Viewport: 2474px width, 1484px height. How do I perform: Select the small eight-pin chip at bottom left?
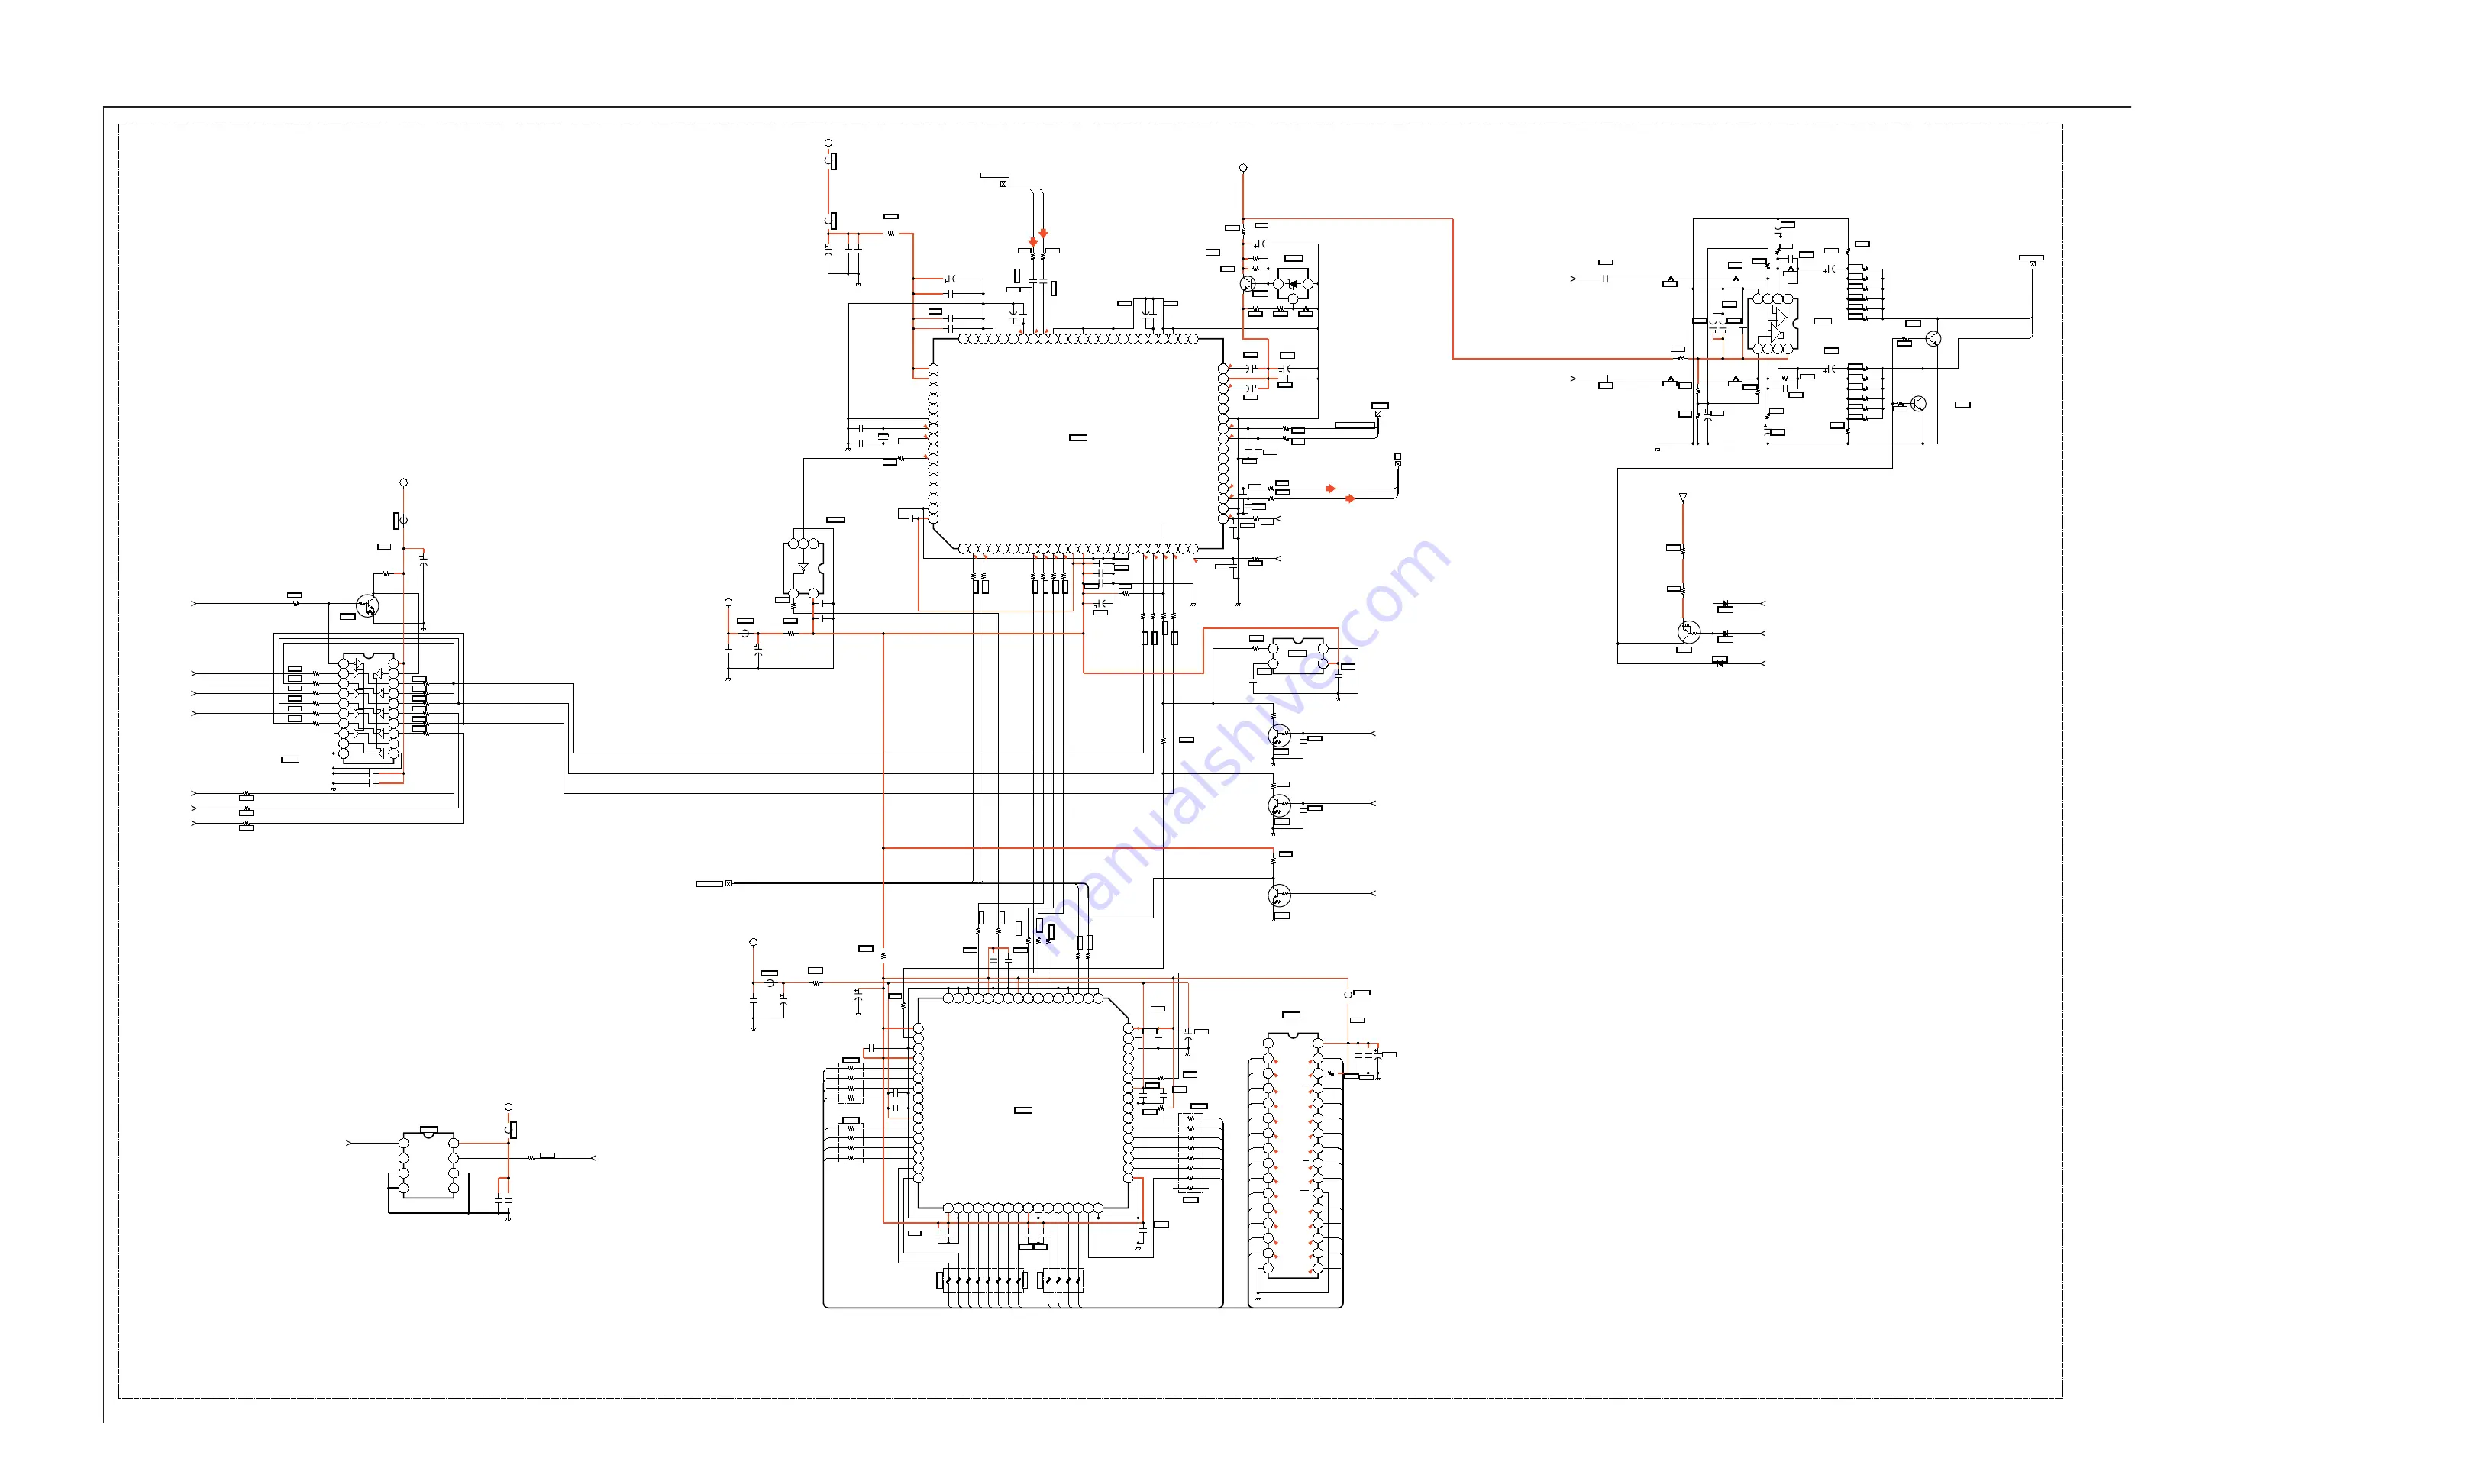[x=428, y=1165]
